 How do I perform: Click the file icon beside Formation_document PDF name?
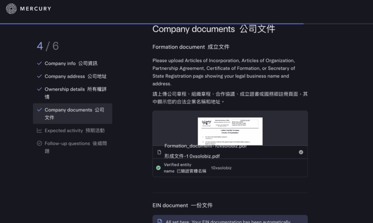159,152
